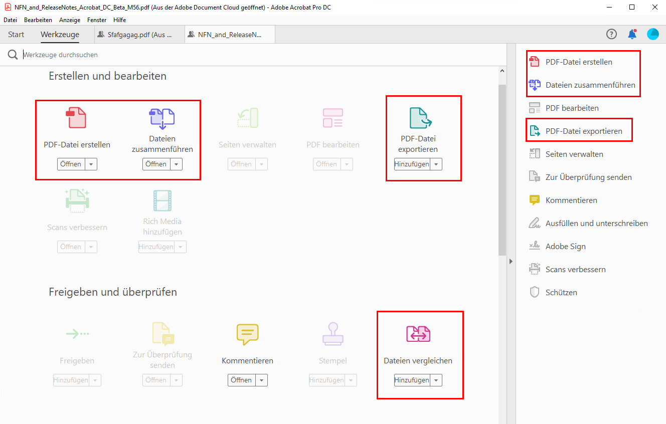Open the Fenster menu
This screenshot has height=424, width=666.
[x=97, y=20]
